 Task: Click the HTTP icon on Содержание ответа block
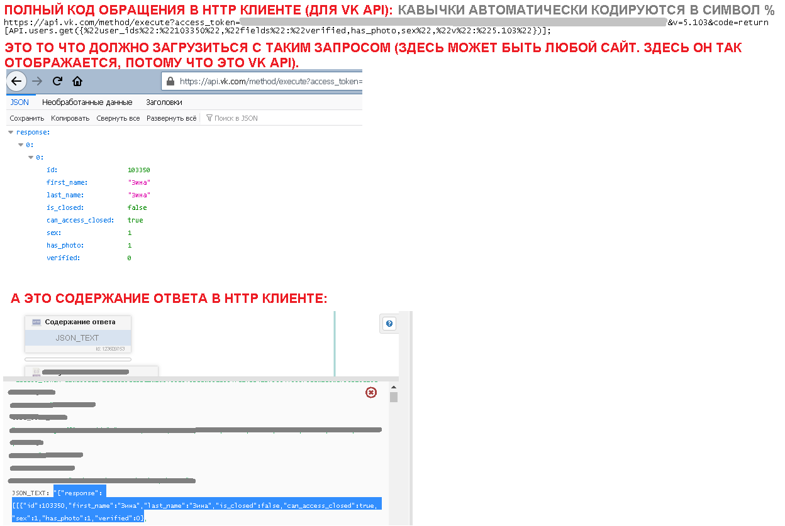coord(36,322)
